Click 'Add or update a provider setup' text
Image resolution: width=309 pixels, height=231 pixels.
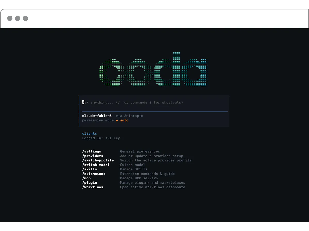[x=151, y=156]
